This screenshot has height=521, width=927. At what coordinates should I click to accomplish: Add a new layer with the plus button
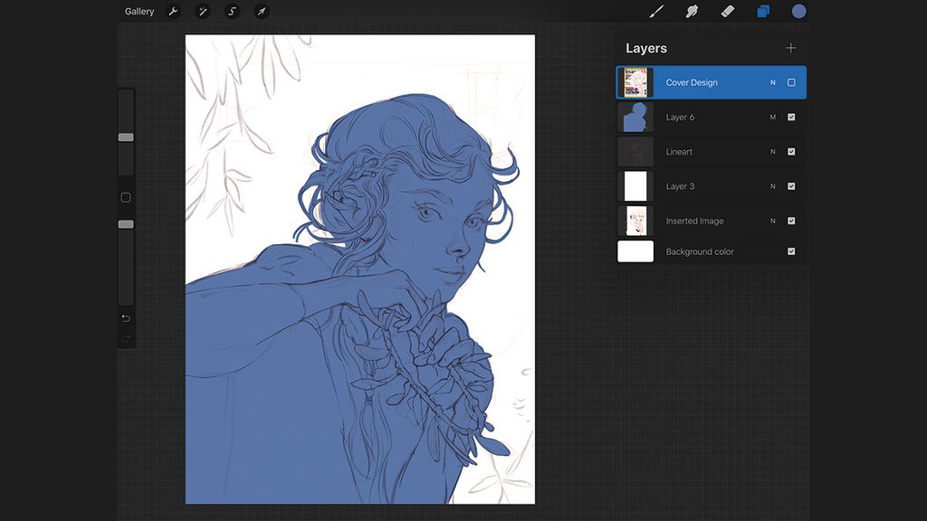(x=790, y=48)
